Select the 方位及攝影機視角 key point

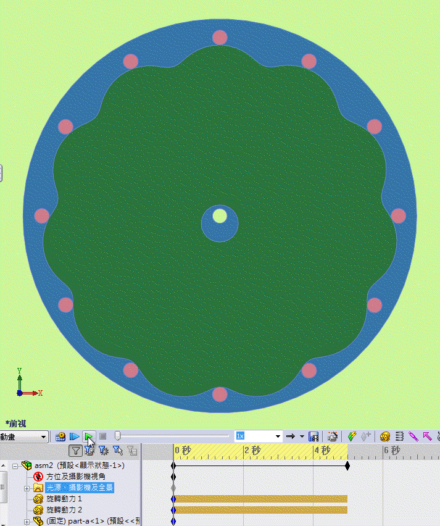click(173, 477)
